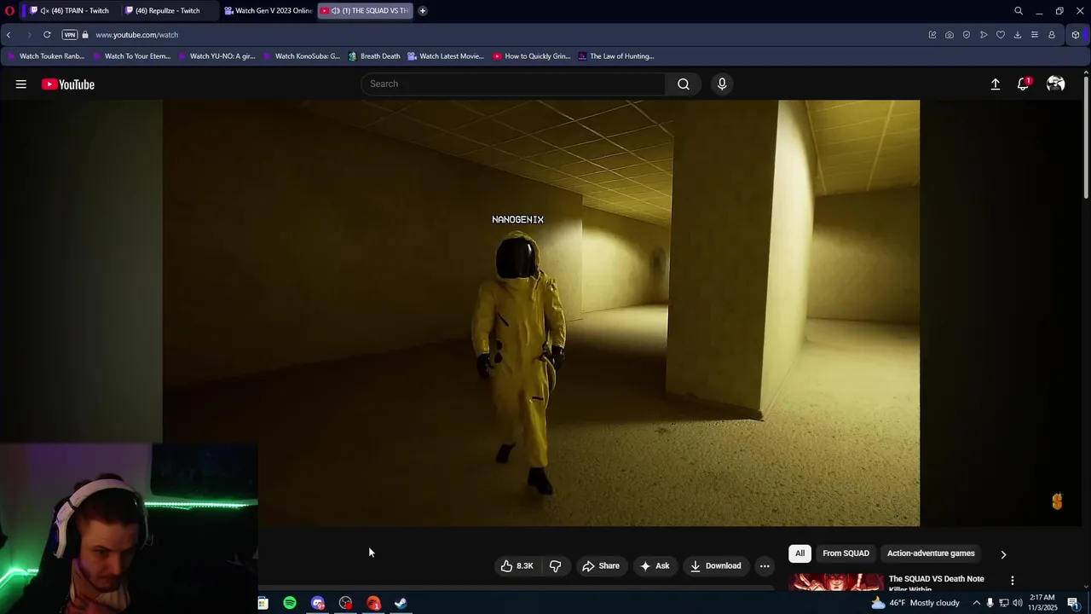Open the browser downloads icon
Viewport: 1091px width, 614px height.
point(1018,35)
